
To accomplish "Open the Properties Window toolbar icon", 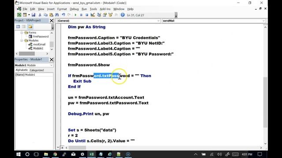I will 105,15.
